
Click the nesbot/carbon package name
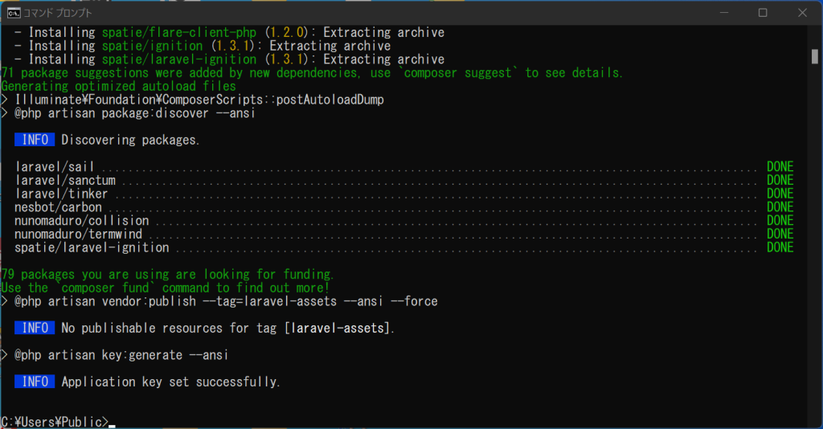pos(58,207)
